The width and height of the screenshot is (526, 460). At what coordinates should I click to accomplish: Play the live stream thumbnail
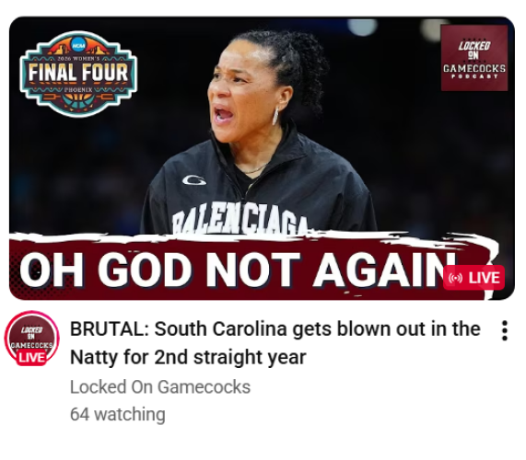(x=262, y=158)
